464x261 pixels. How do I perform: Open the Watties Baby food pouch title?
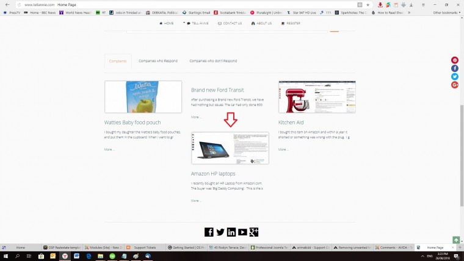[132, 123]
